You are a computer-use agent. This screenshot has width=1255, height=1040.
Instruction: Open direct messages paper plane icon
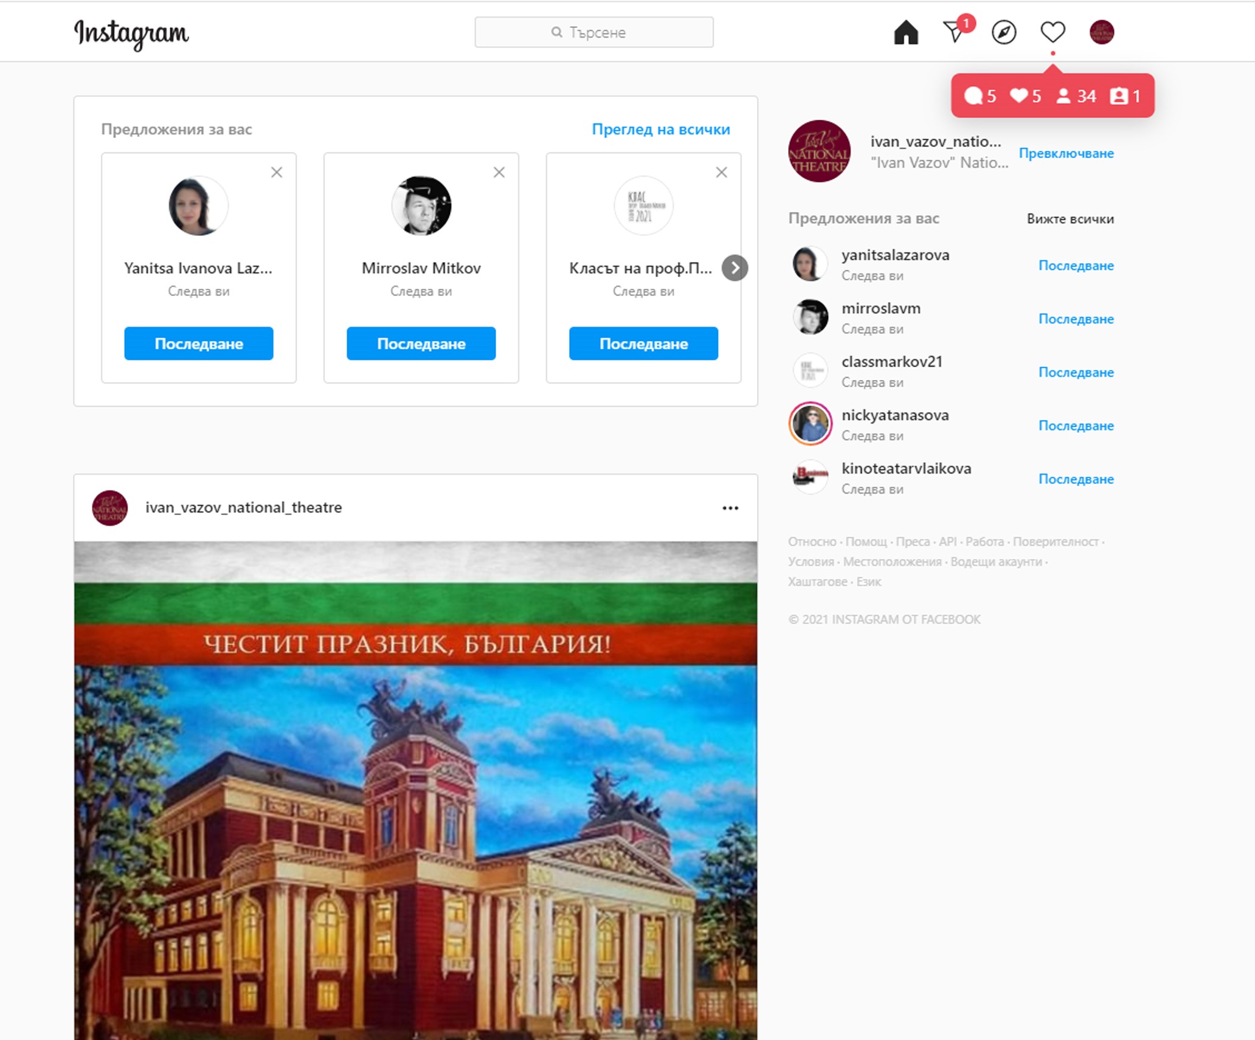click(x=955, y=32)
